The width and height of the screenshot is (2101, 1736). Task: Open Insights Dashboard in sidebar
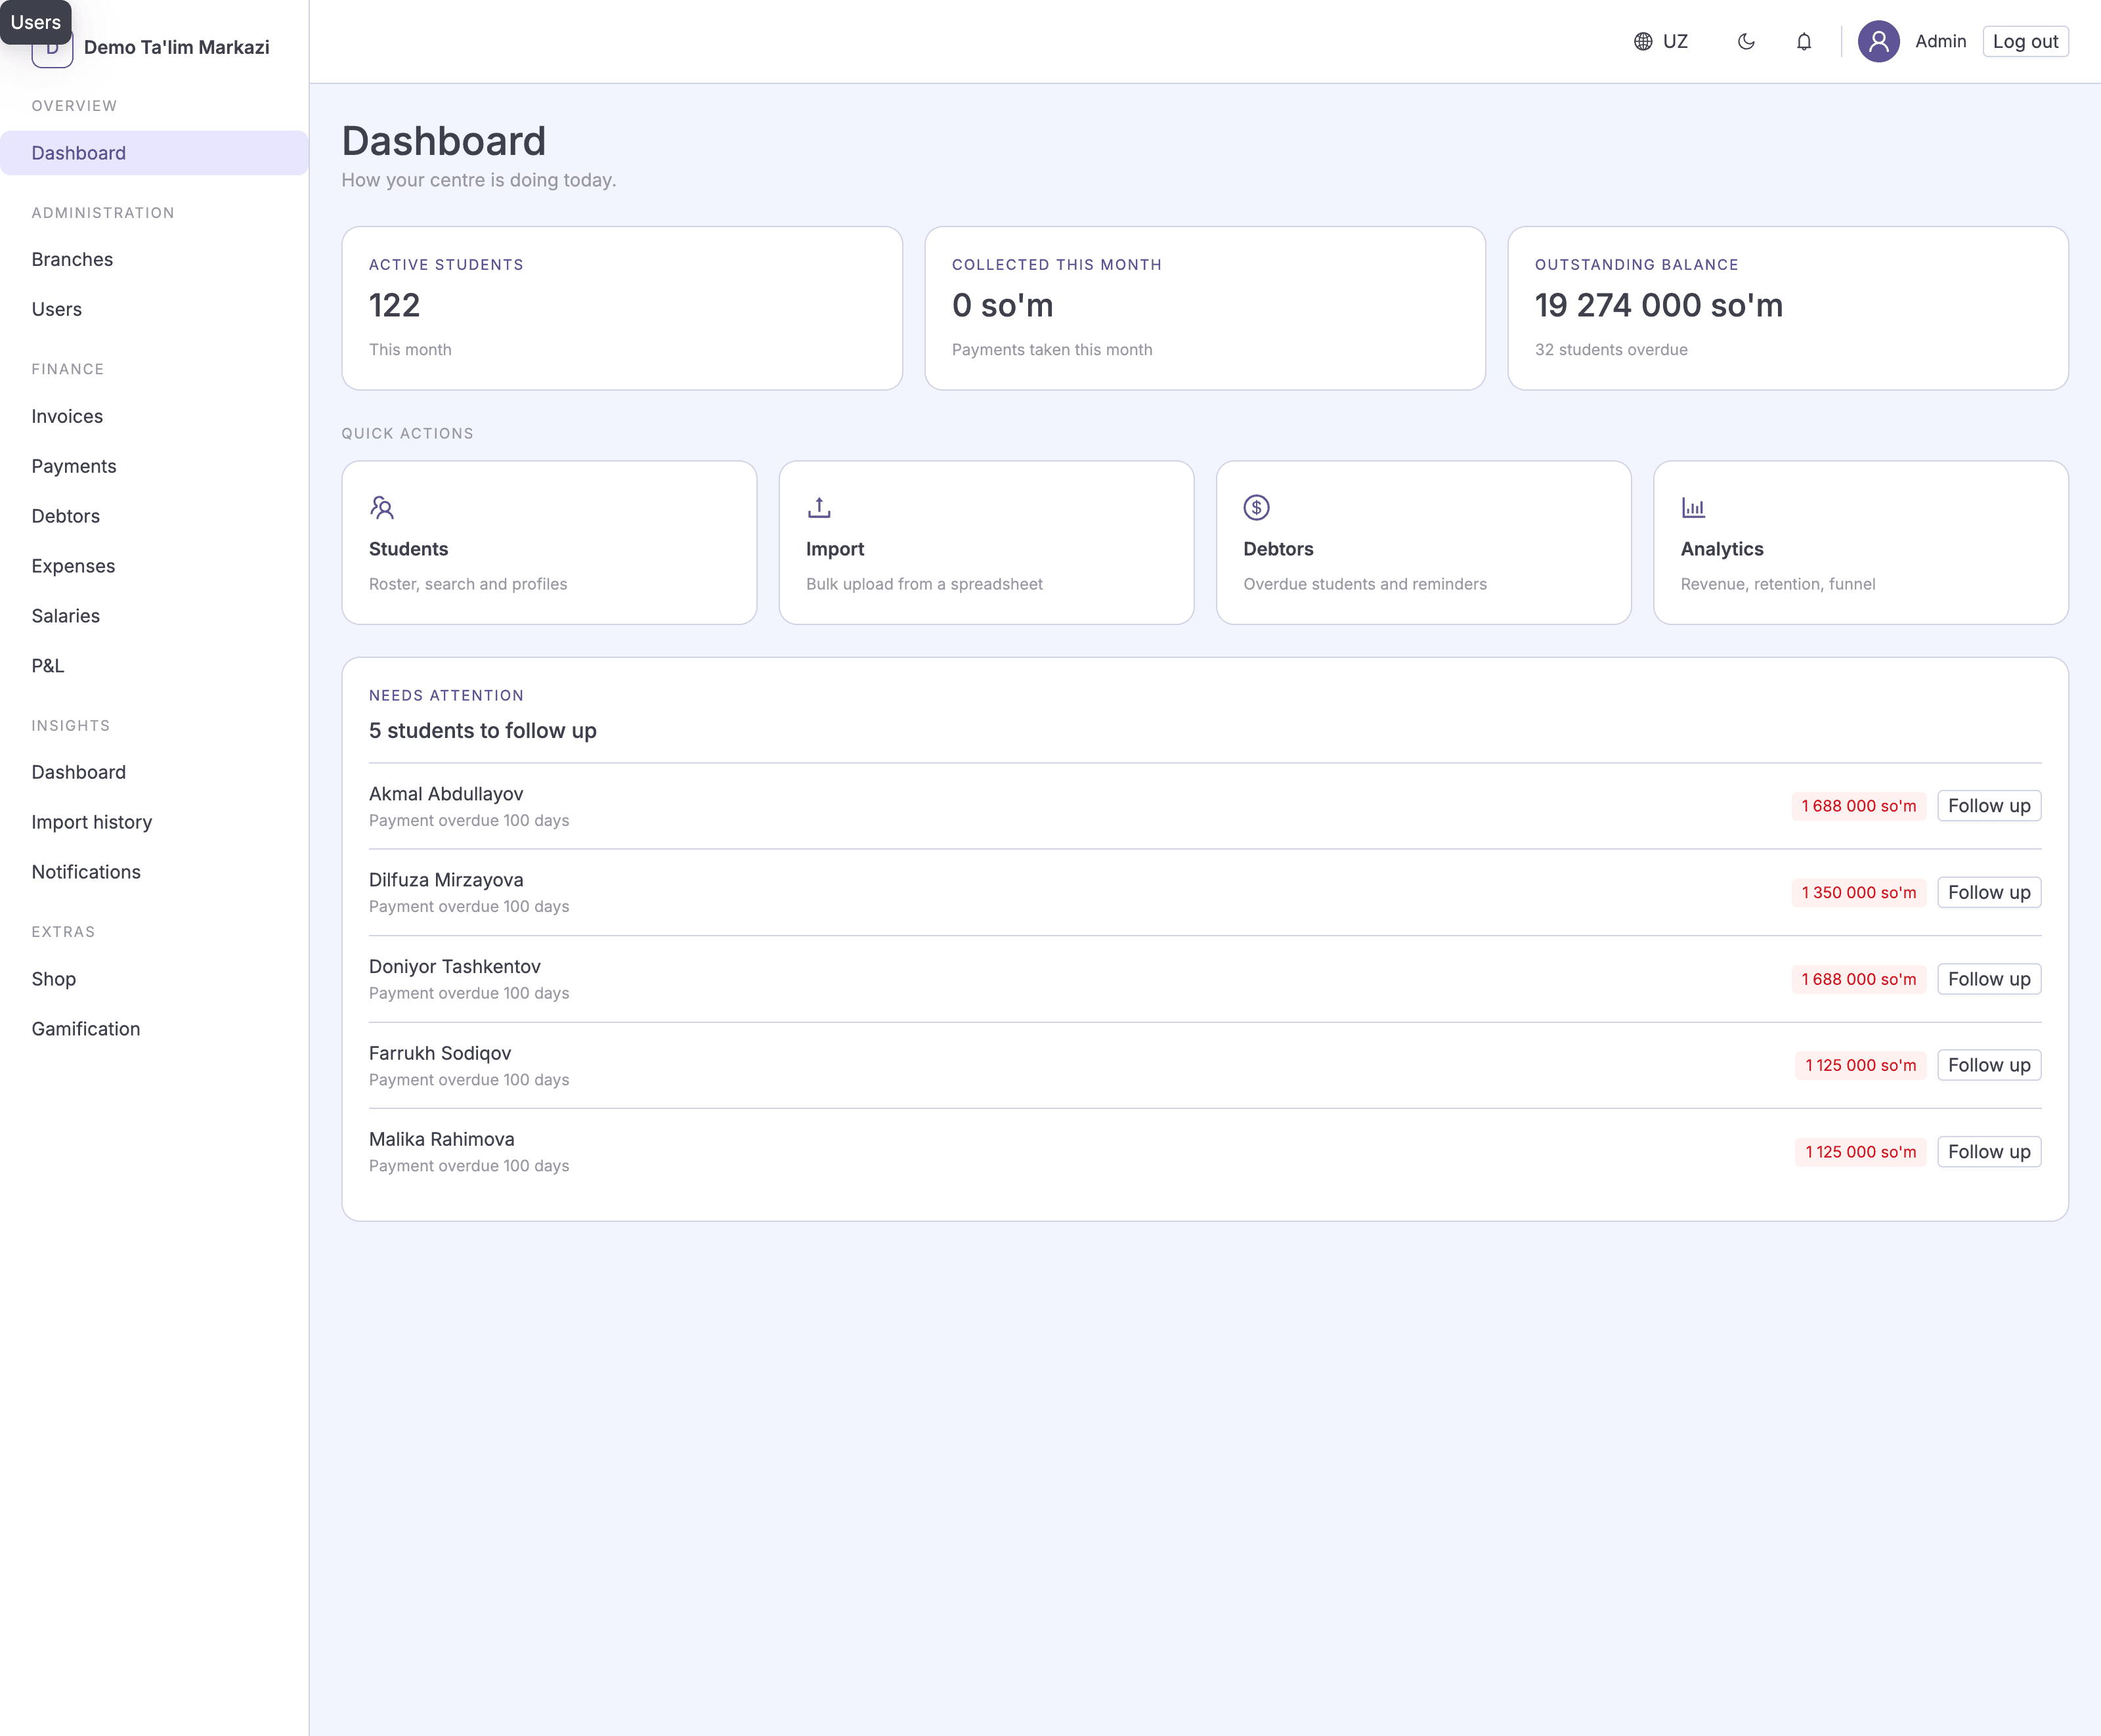tap(154, 772)
